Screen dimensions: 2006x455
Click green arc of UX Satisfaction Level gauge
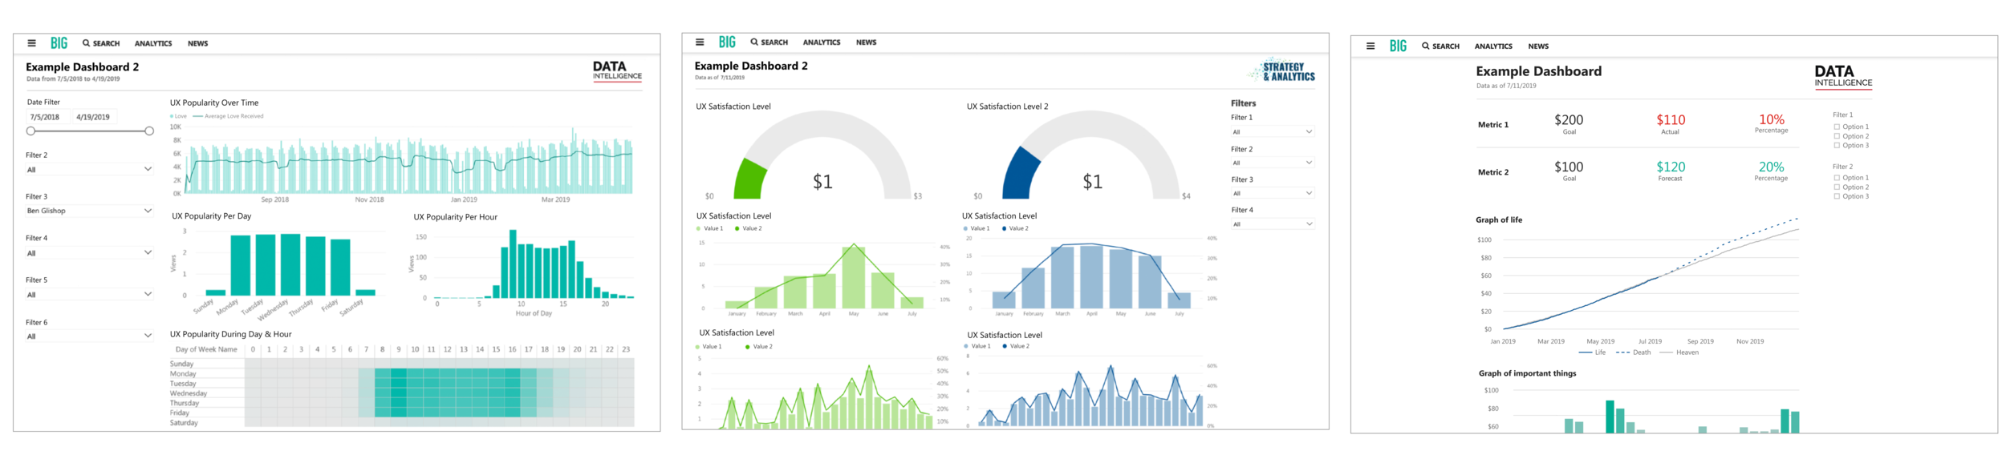(x=750, y=179)
